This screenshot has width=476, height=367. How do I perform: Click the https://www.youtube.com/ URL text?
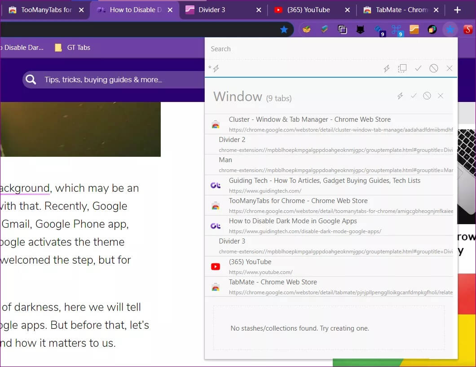(x=261, y=272)
